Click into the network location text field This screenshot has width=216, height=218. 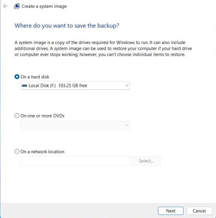pos(75,161)
